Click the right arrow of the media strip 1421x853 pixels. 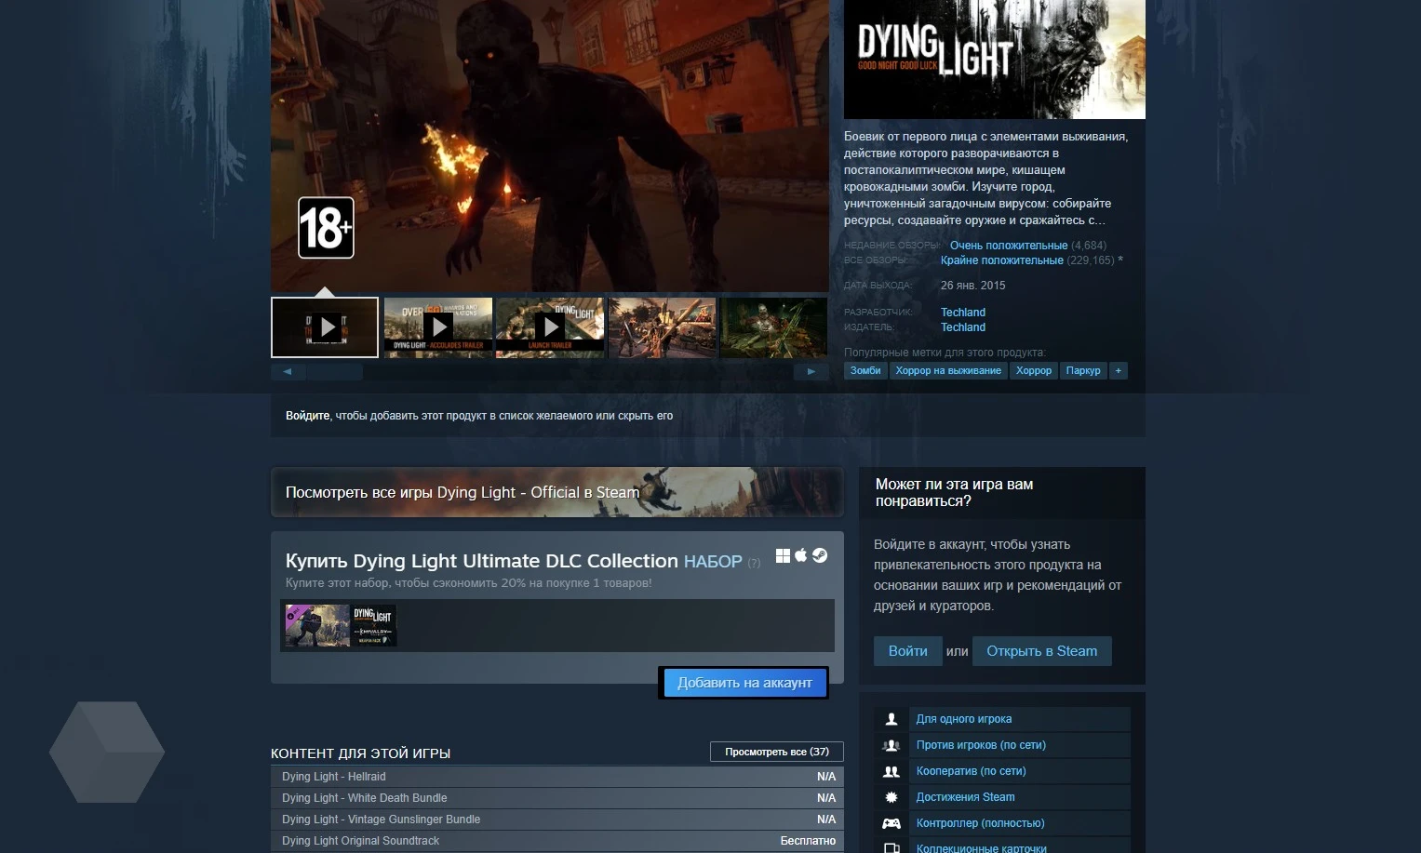pyautogui.click(x=811, y=371)
